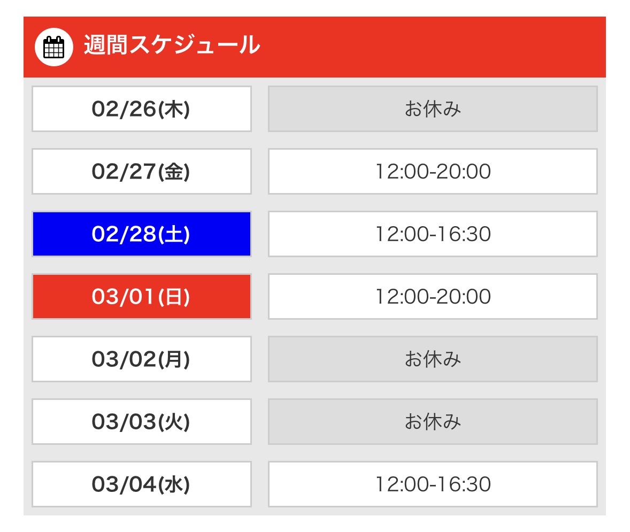Click お休み status for 03/03

tap(432, 422)
